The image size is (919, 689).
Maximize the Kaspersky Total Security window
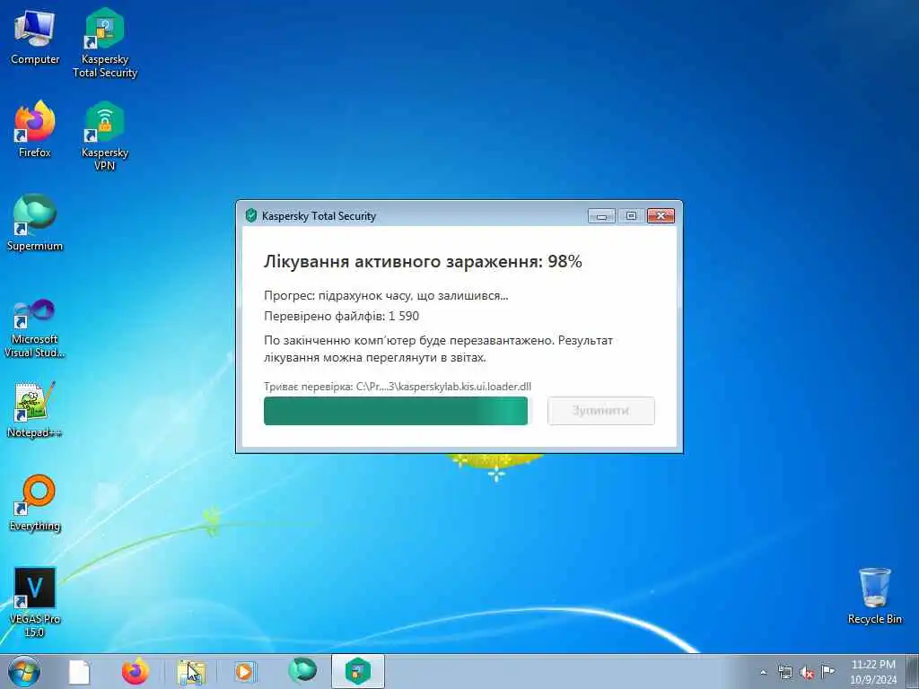[x=631, y=216]
